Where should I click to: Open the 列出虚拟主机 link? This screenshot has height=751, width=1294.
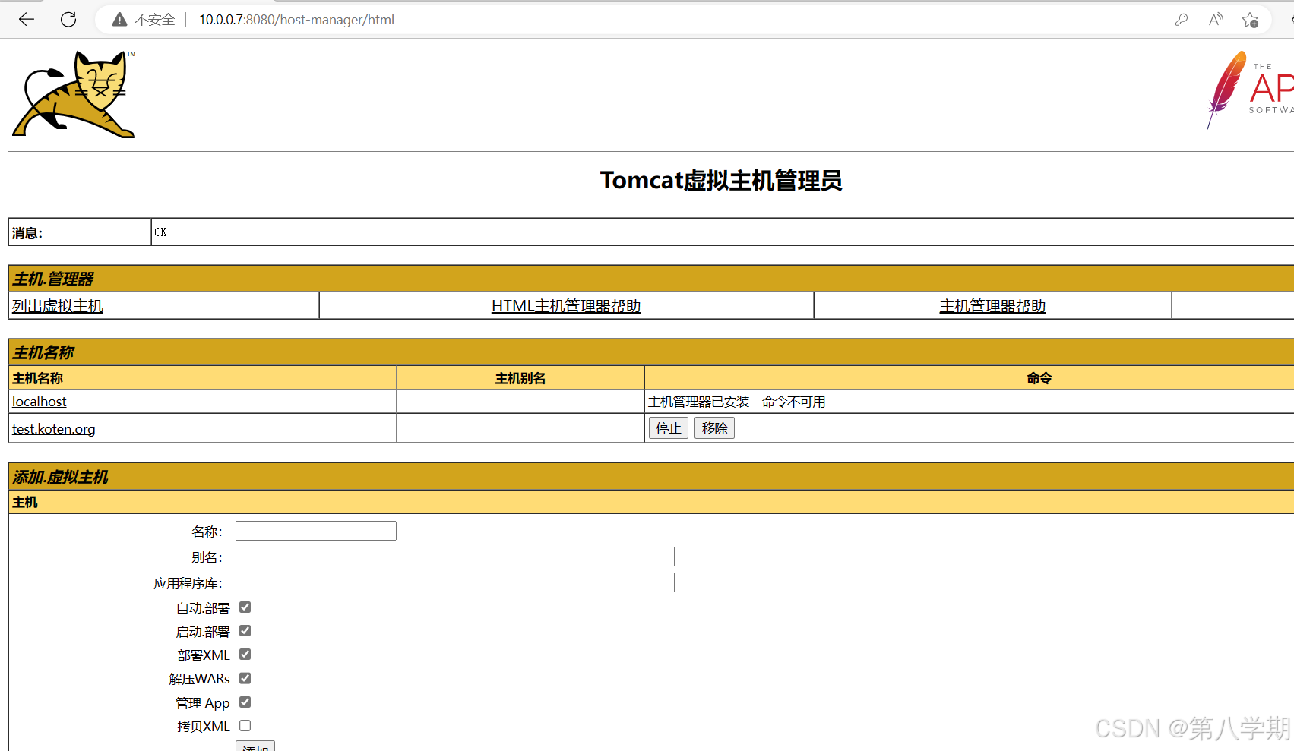tap(58, 306)
